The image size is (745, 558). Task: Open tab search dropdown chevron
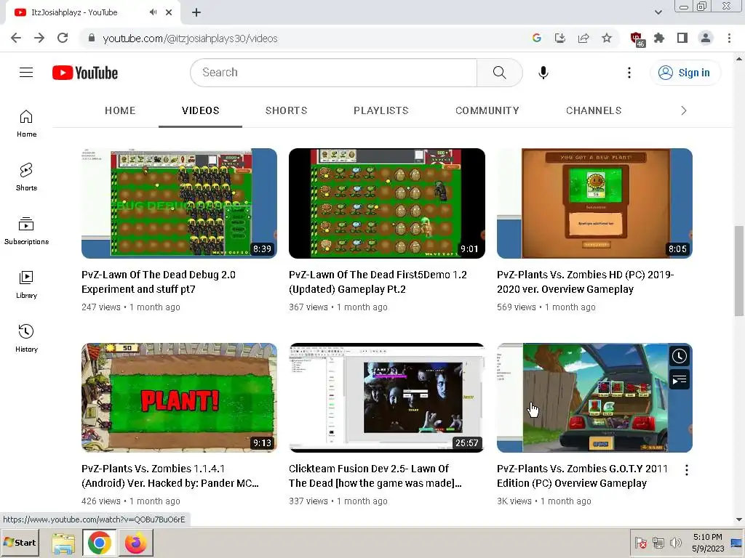click(x=658, y=12)
